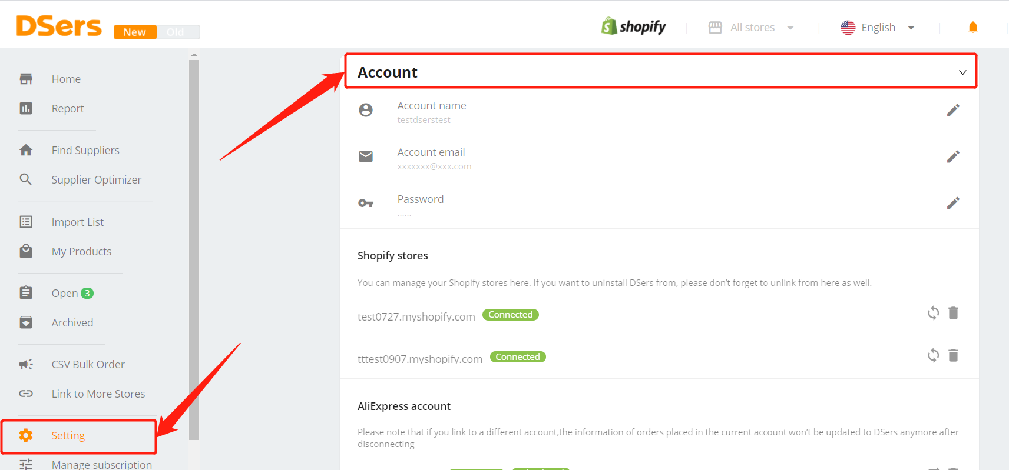Delete the test0727.myshopify.com store

click(x=953, y=313)
